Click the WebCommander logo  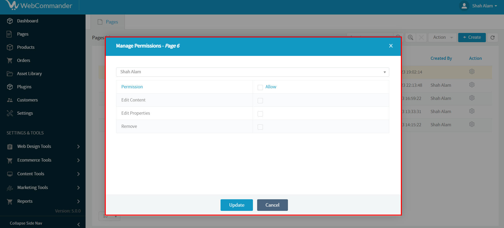pyautogui.click(x=38, y=5)
